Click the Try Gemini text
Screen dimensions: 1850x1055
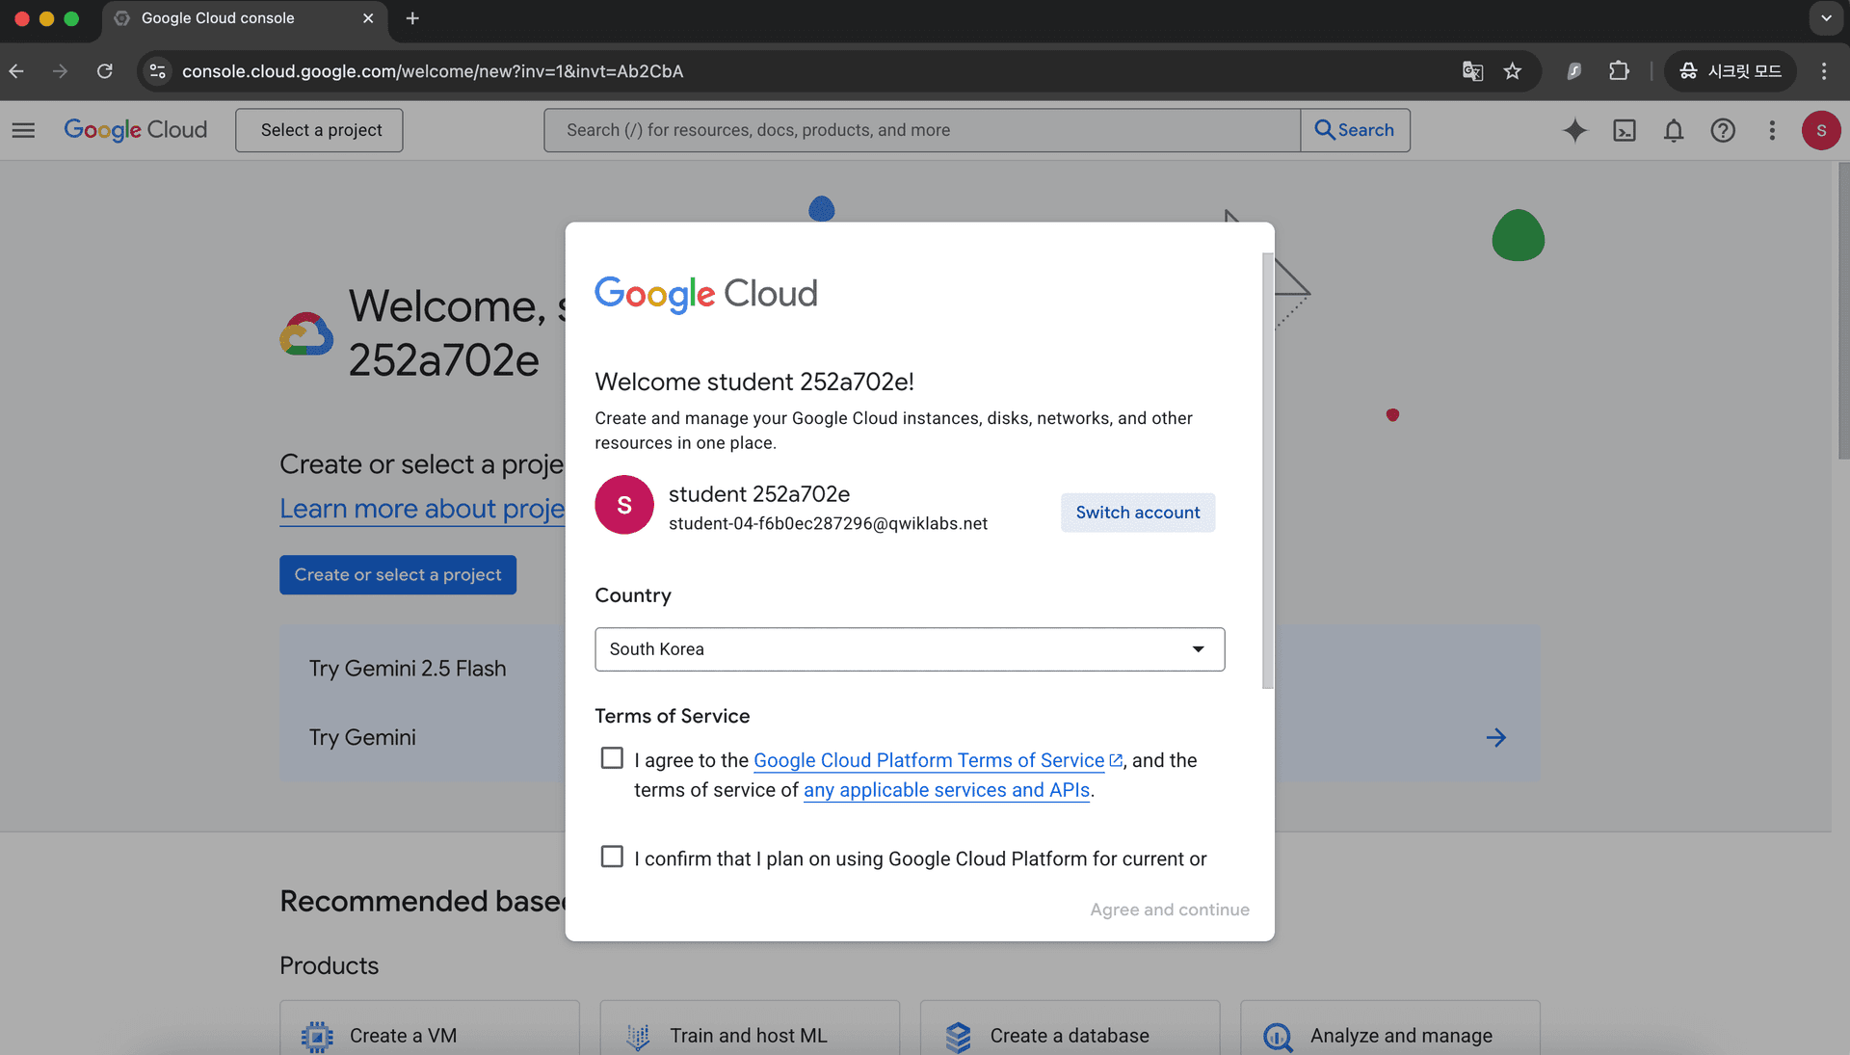coord(362,738)
